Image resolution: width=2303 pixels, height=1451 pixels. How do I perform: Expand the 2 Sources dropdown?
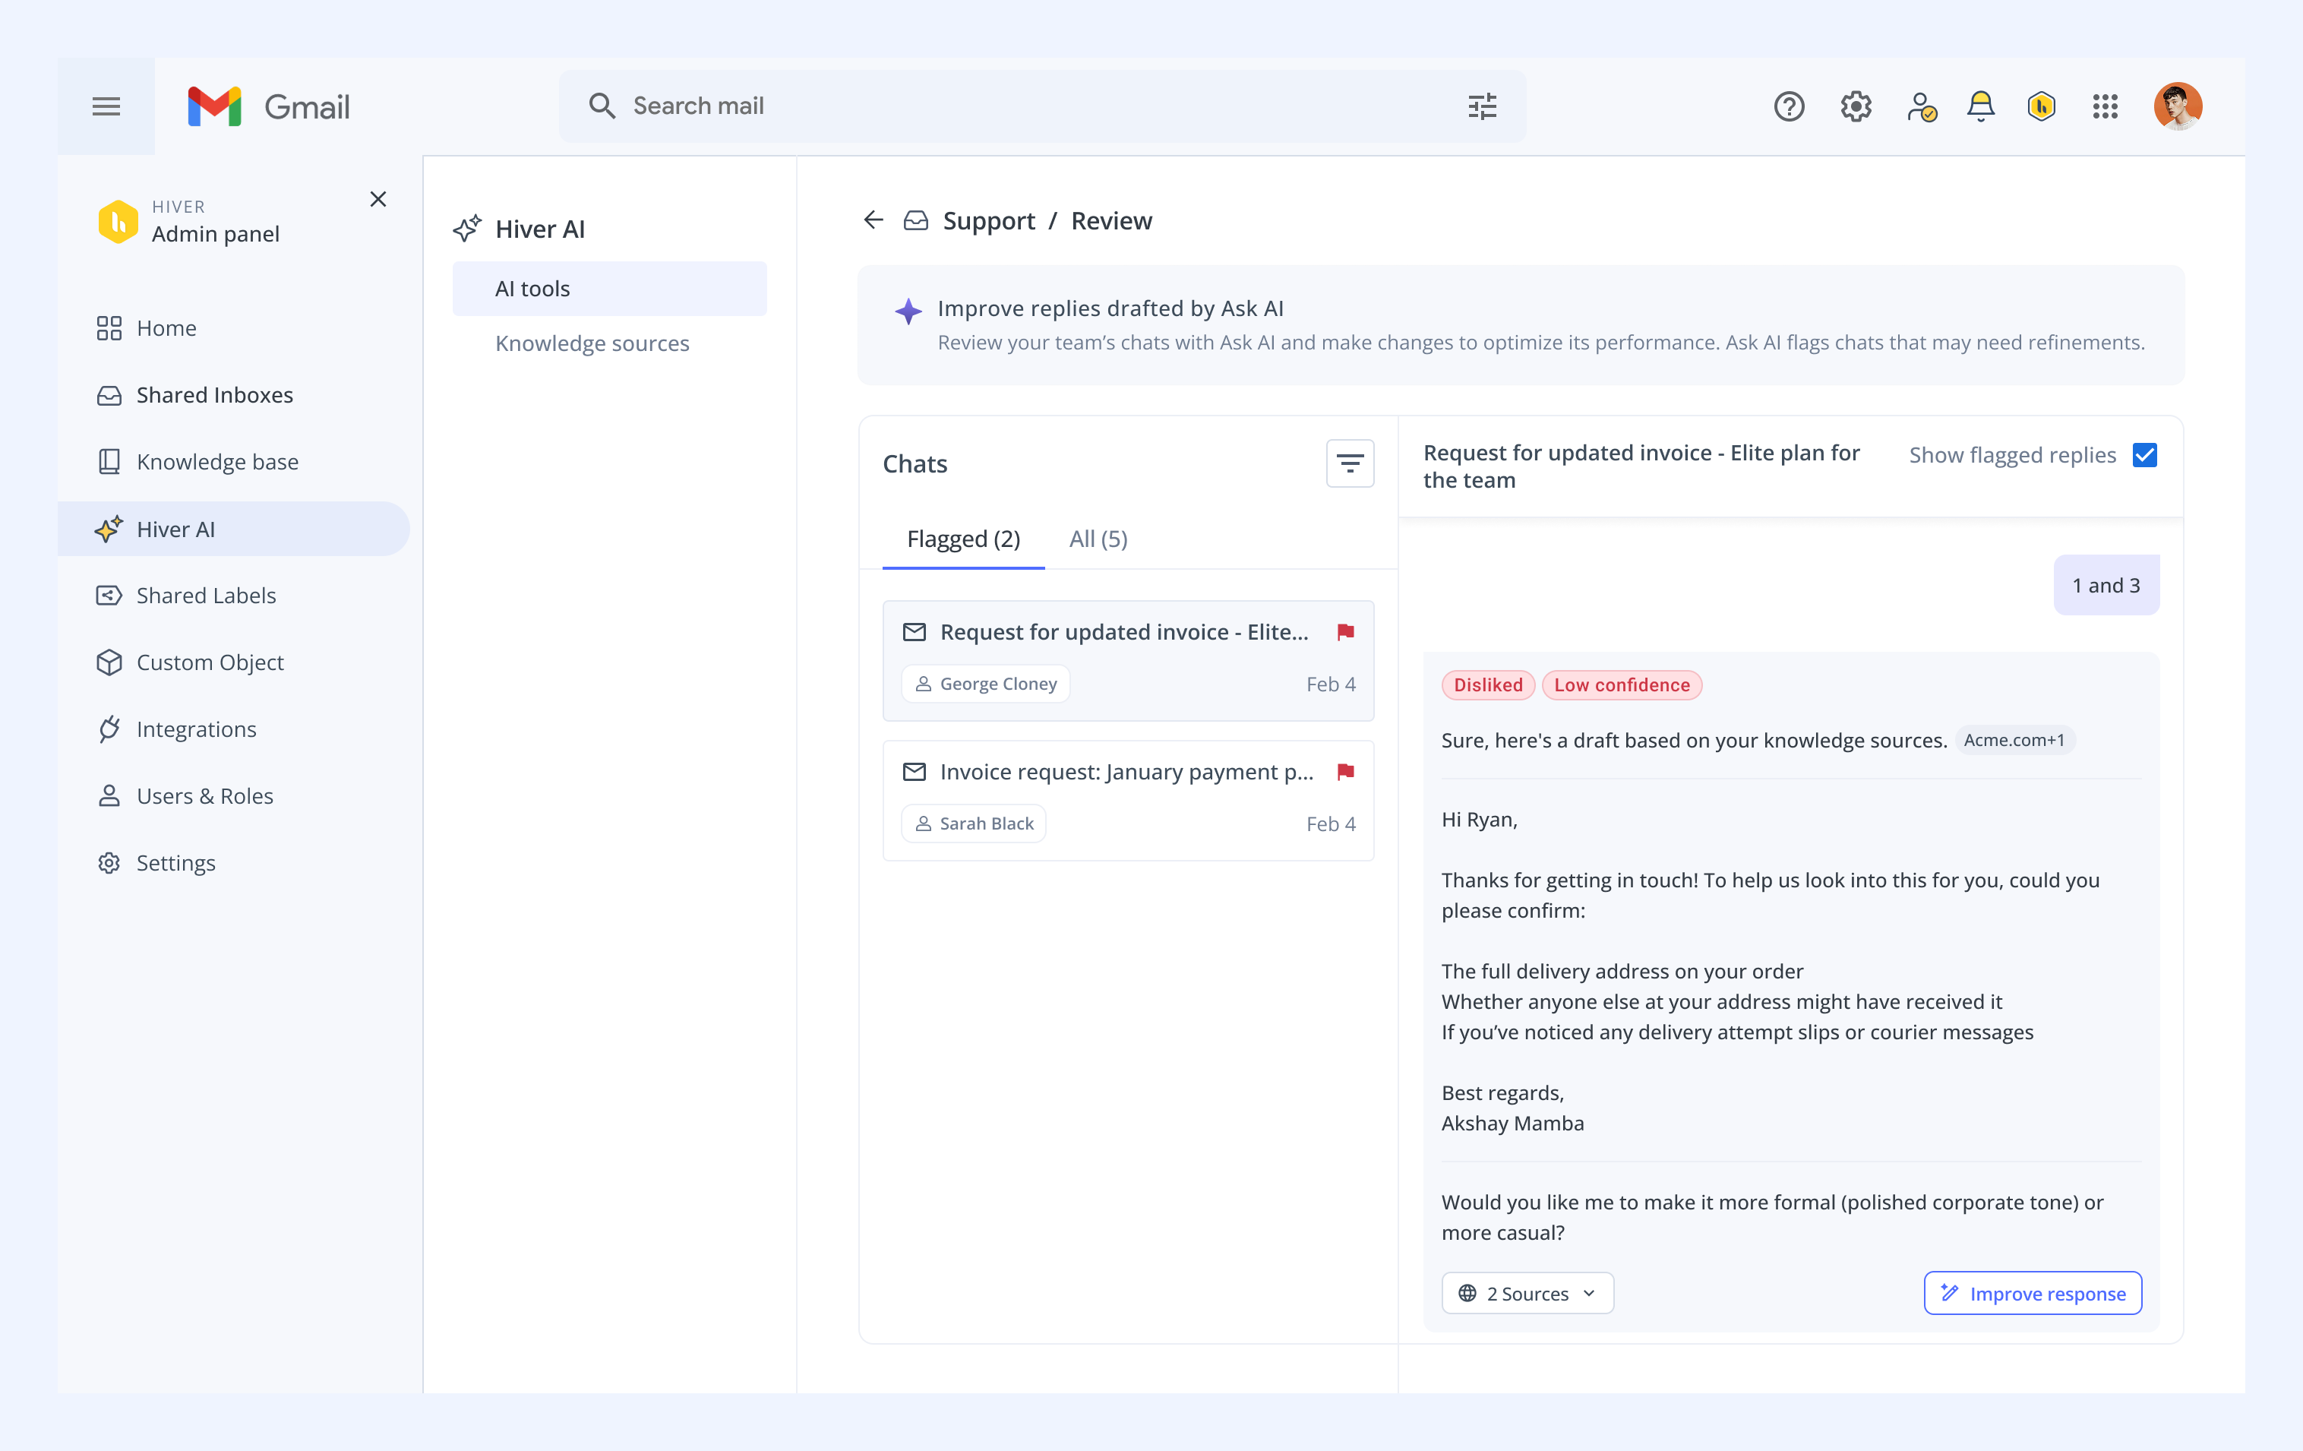1527,1293
